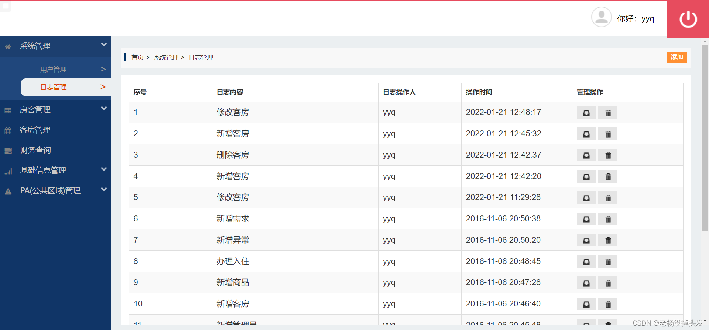Screen dimensions: 709x330
Task: Click trash icon in row 2
Action: coord(608,134)
